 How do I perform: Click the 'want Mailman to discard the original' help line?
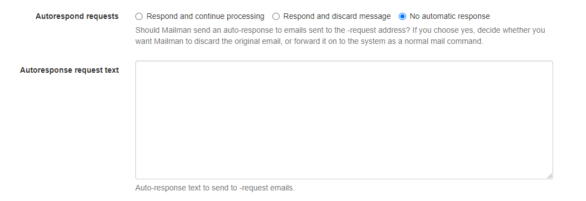coord(309,41)
